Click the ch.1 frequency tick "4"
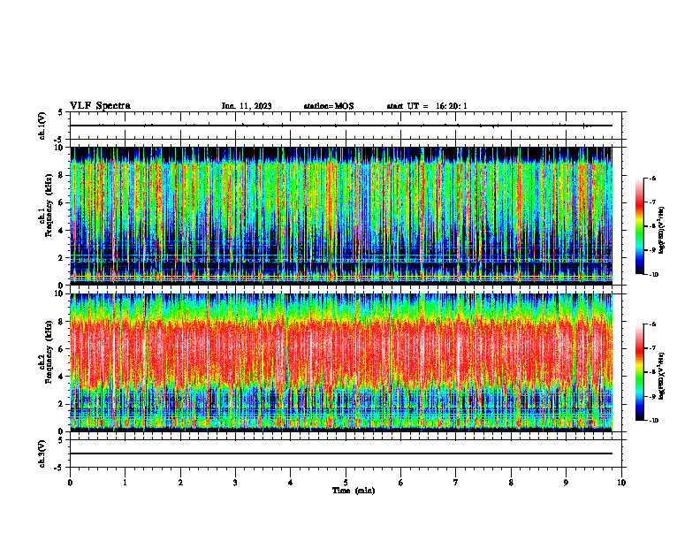Image resolution: width=700 pixels, height=541 pixels. tap(62, 231)
